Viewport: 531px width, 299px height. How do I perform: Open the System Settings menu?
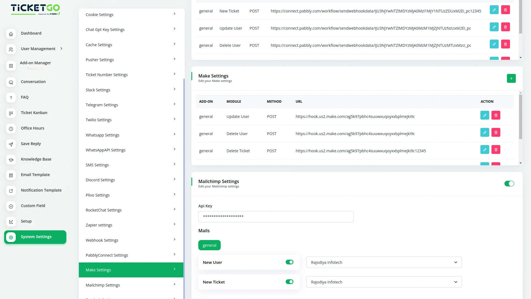(36, 237)
